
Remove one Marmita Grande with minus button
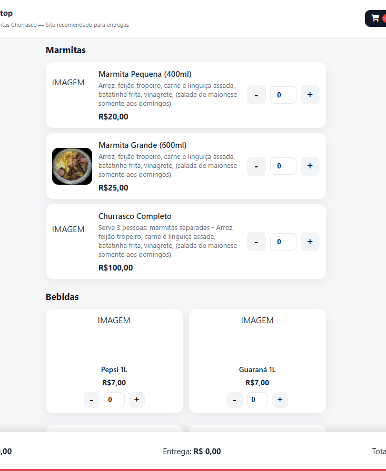click(x=256, y=166)
